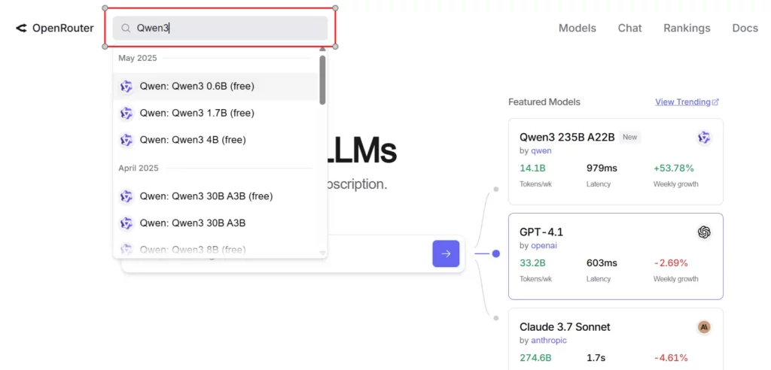This screenshot has height=370, width=771.
Task: Open the anthropic provider link
Action: [549, 340]
